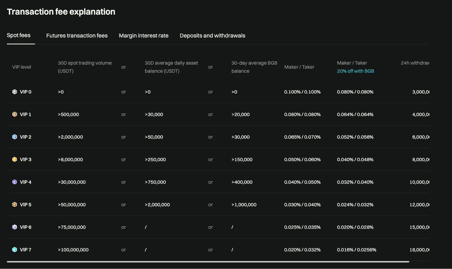Click the VIP 0 level badge icon
Screen dimensions: 452x269
pyautogui.click(x=15, y=92)
